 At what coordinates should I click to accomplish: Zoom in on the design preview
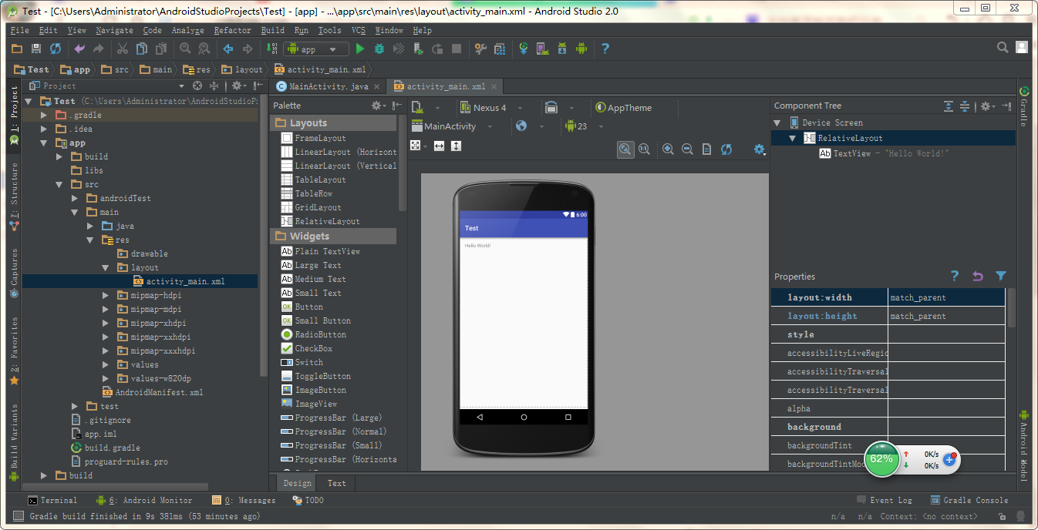[668, 149]
